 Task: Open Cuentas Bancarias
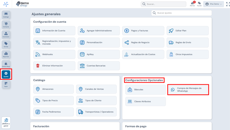pyautogui.click(x=99, y=66)
